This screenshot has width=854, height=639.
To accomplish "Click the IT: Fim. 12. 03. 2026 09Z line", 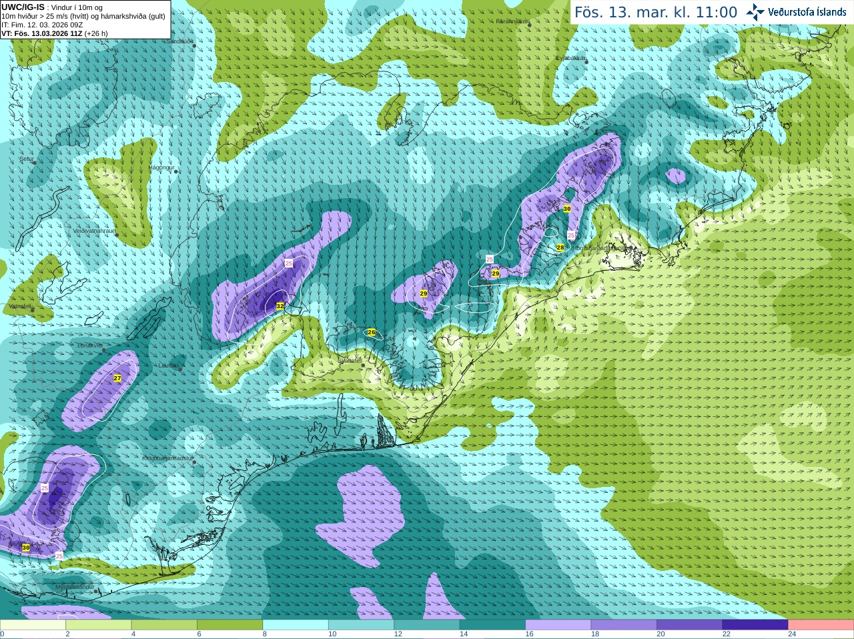I will (x=42, y=25).
